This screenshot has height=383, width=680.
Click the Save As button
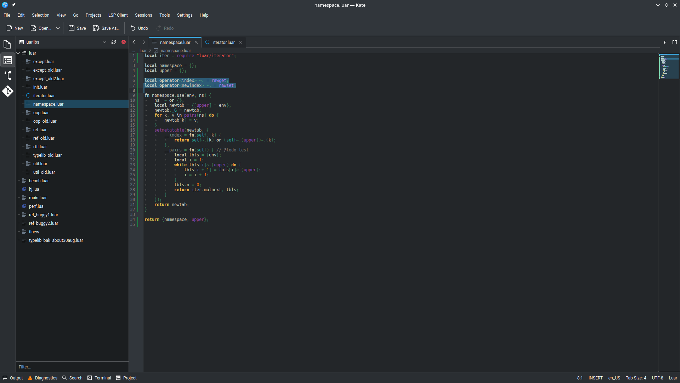coord(106,28)
